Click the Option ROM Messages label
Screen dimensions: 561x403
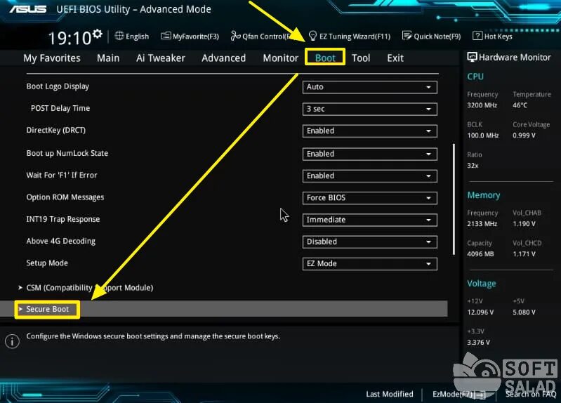(65, 197)
